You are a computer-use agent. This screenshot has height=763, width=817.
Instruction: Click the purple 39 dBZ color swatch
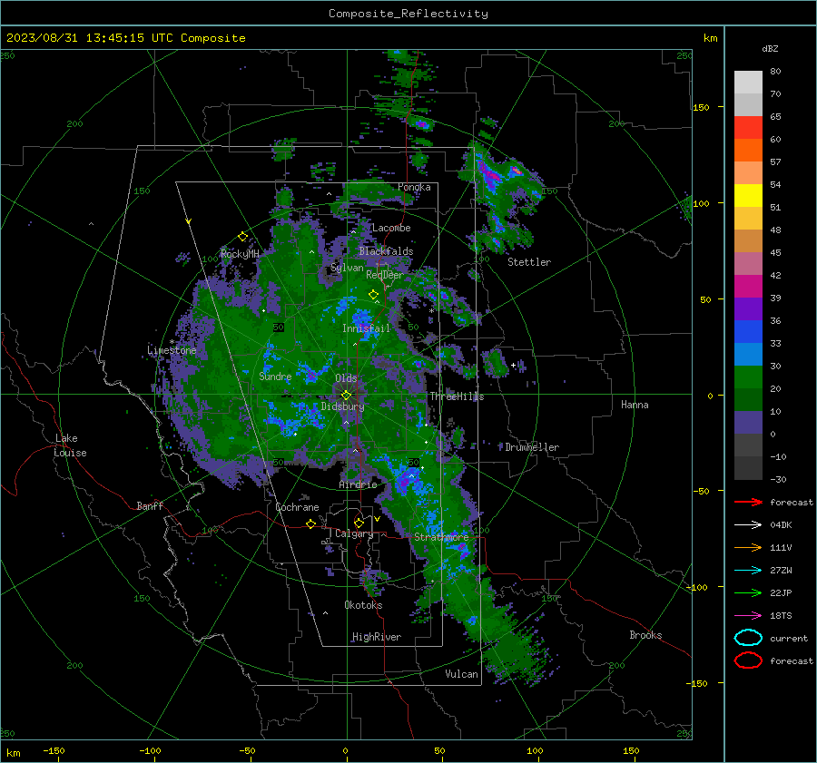tap(748, 309)
